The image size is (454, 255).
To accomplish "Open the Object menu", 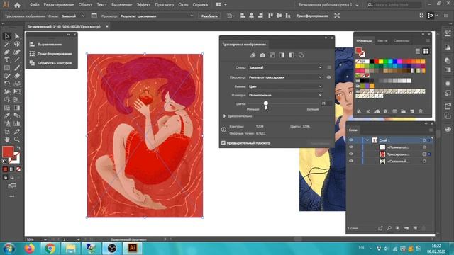I will (85, 5).
